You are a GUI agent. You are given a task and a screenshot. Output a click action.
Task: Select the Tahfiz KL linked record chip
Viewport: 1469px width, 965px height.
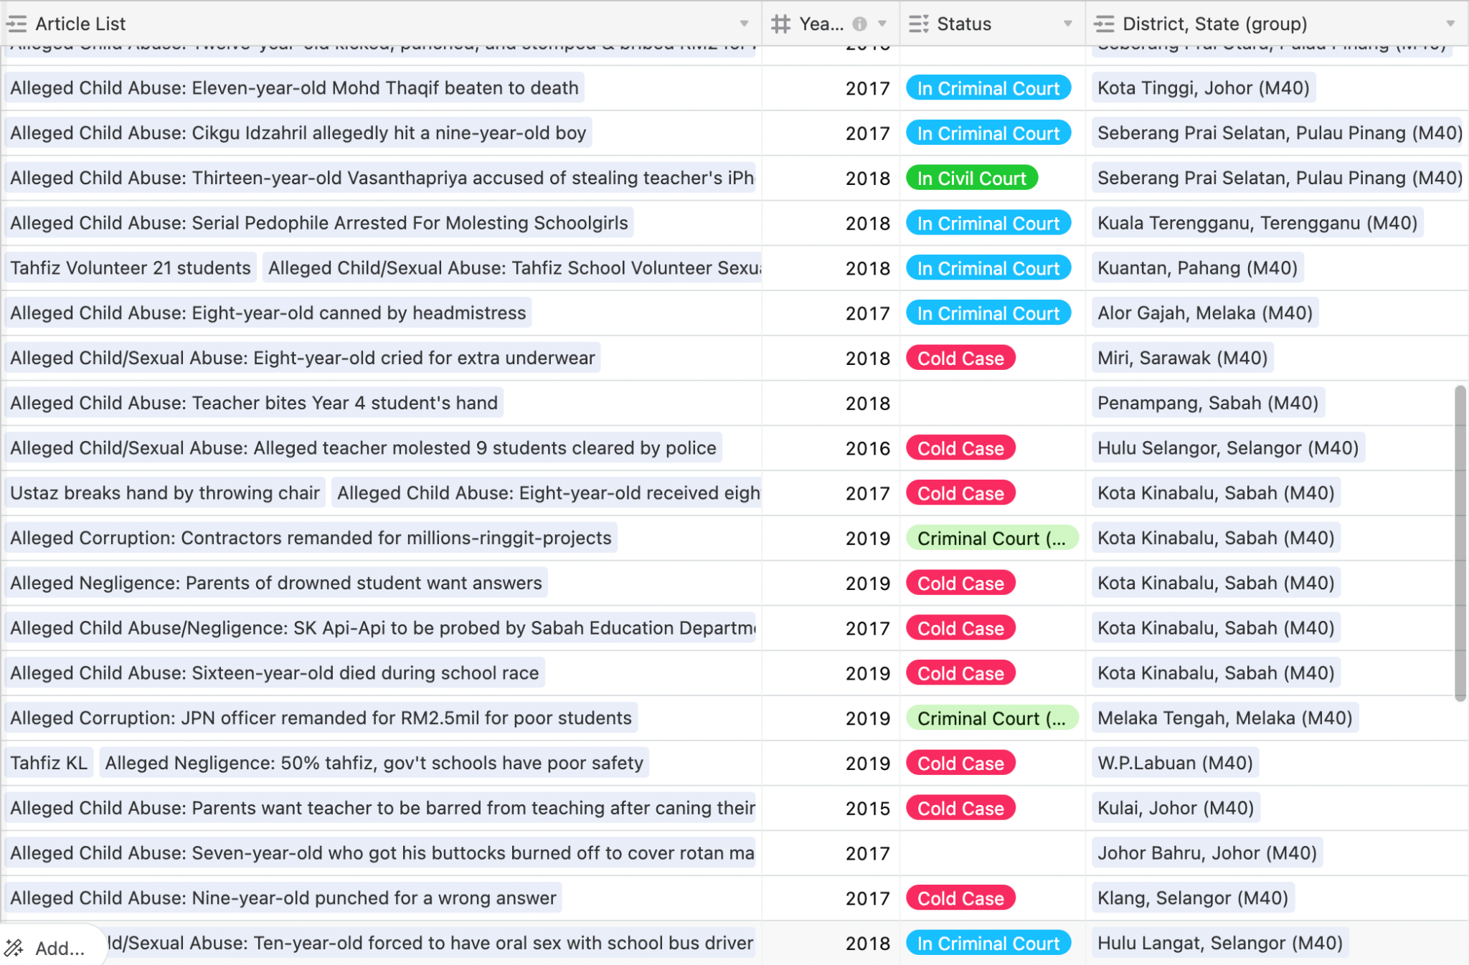pyautogui.click(x=49, y=764)
